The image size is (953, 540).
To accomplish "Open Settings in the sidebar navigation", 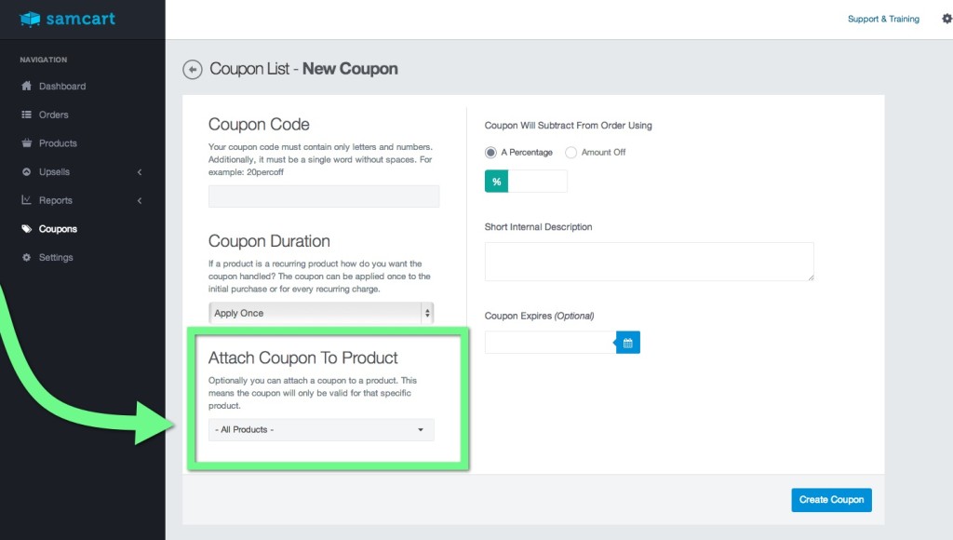I will point(55,257).
